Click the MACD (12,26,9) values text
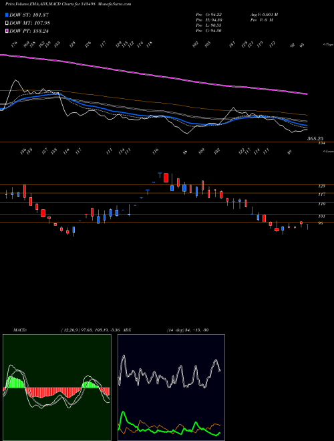 point(92,330)
